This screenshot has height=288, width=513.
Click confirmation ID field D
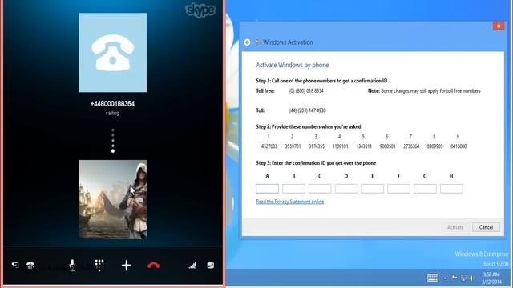coord(346,189)
